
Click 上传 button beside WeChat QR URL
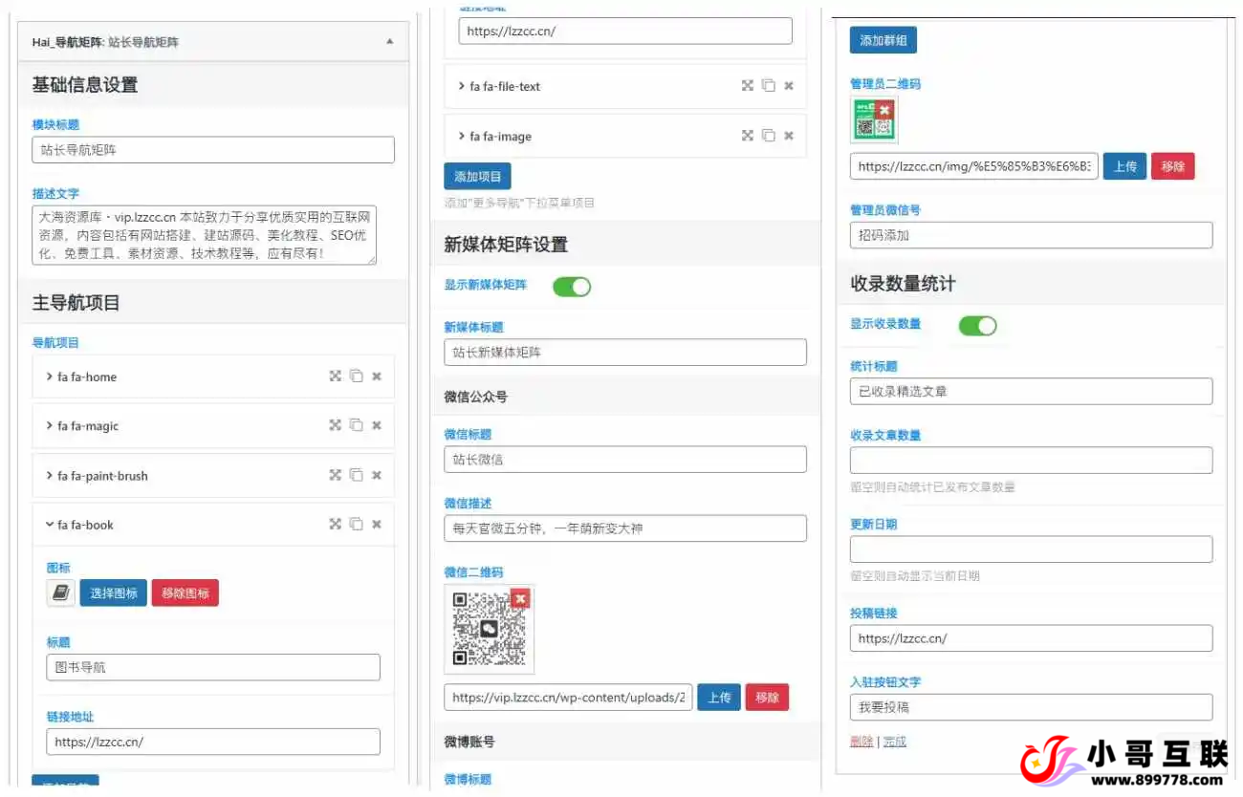[718, 698]
